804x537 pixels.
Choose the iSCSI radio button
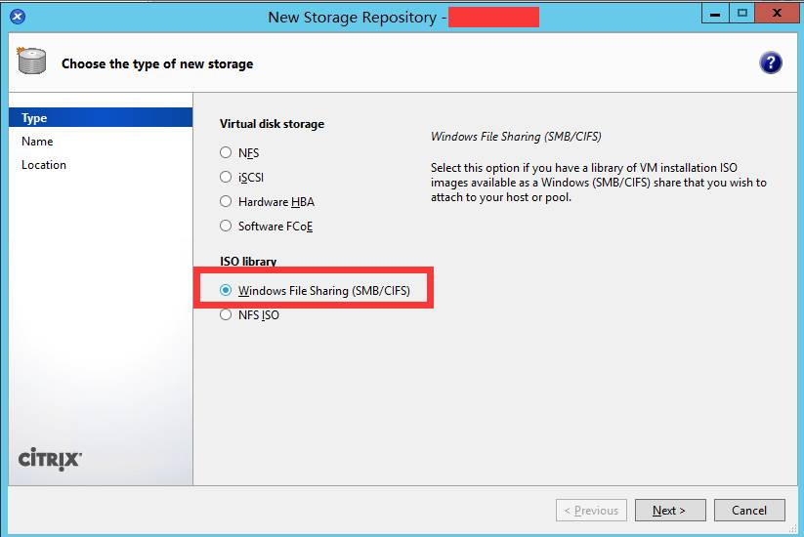pos(227,178)
